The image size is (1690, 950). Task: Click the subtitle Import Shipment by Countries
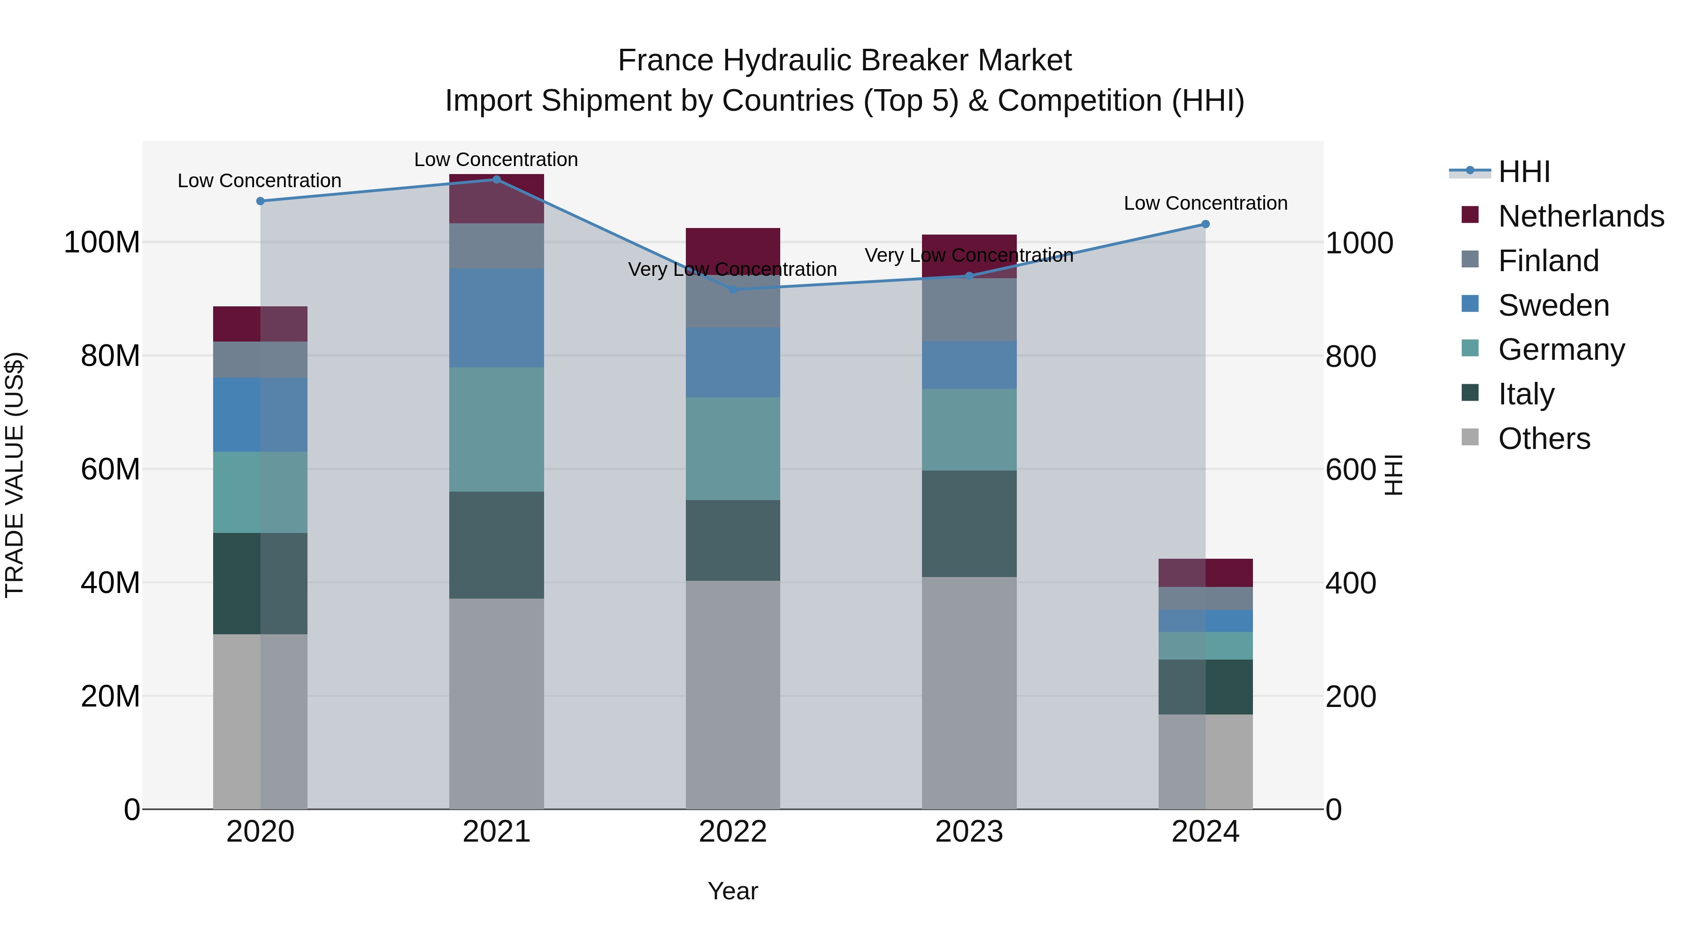pyautogui.click(x=845, y=101)
